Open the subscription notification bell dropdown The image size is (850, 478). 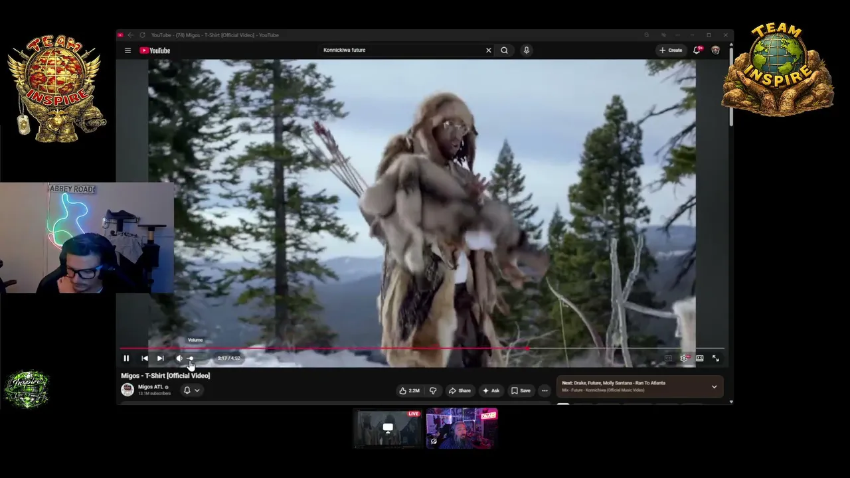pyautogui.click(x=191, y=390)
